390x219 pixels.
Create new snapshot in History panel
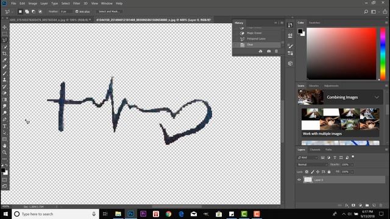(269, 51)
